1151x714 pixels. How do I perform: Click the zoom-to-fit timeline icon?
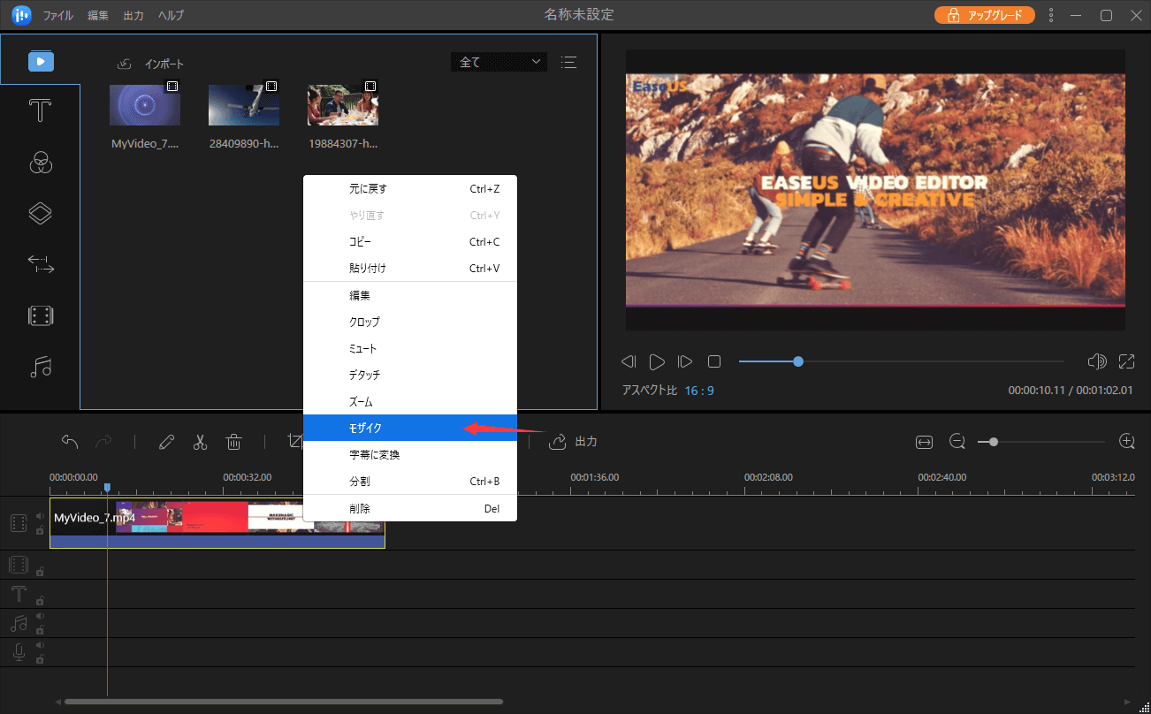click(924, 442)
